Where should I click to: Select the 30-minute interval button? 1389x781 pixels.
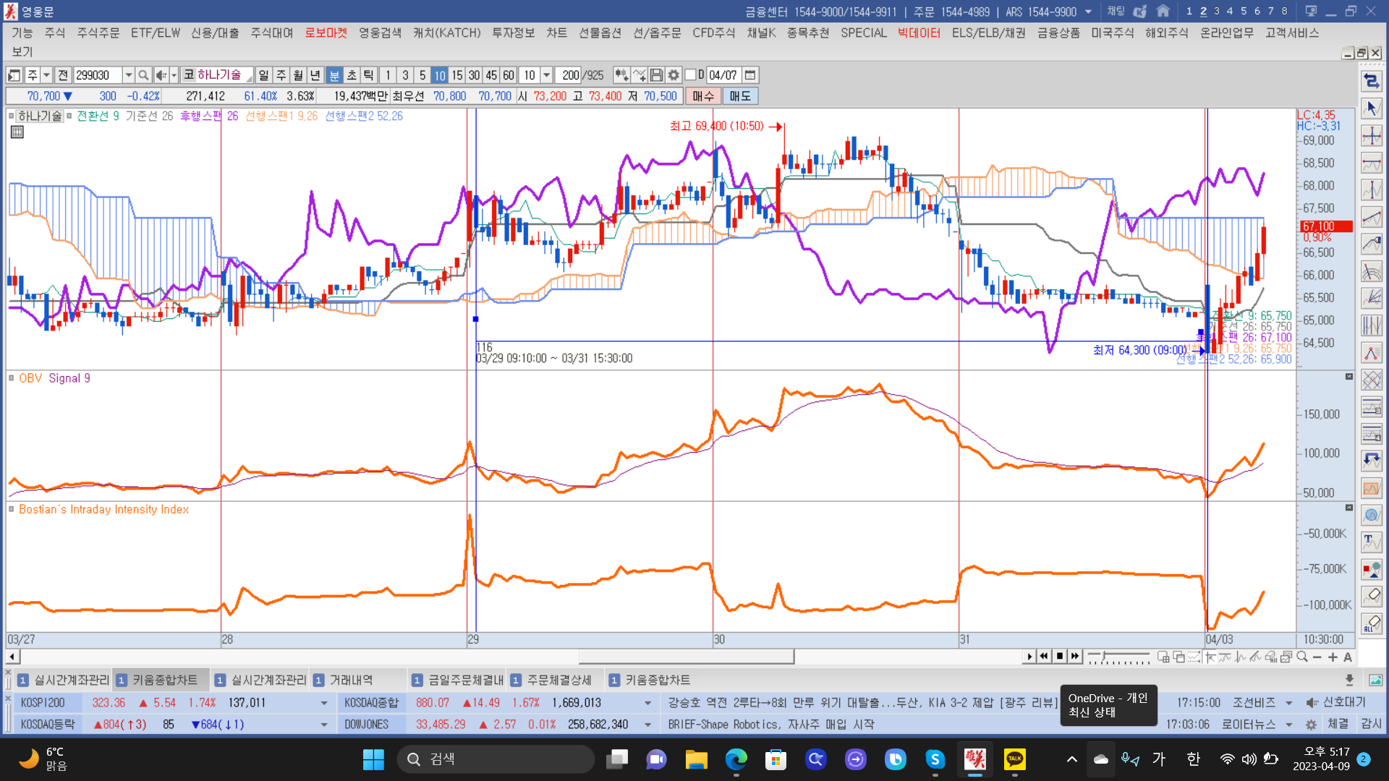pos(474,75)
